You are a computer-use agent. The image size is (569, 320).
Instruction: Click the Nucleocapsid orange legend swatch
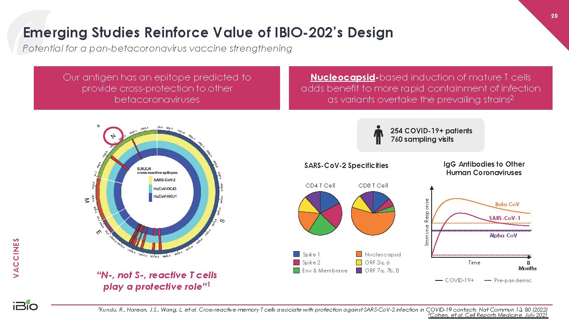coord(359,255)
